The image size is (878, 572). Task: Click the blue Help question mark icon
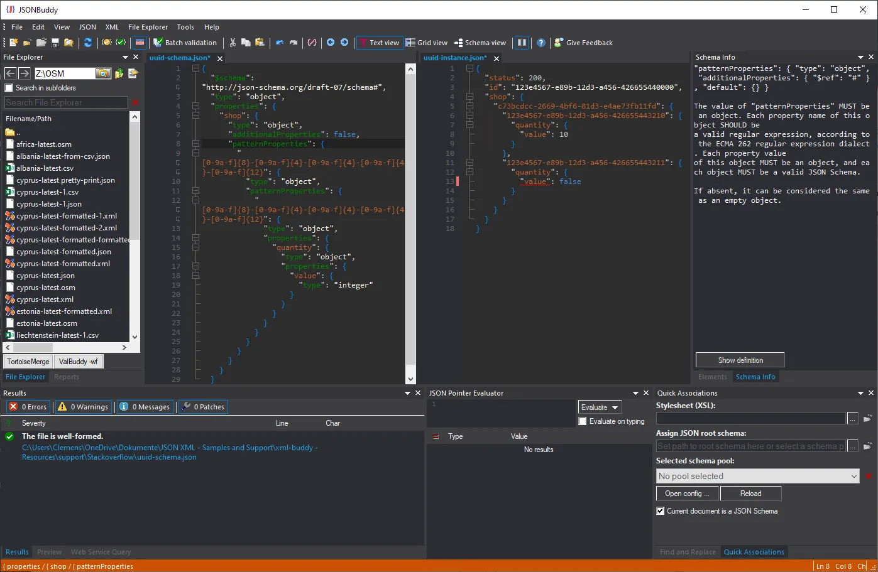(x=541, y=43)
